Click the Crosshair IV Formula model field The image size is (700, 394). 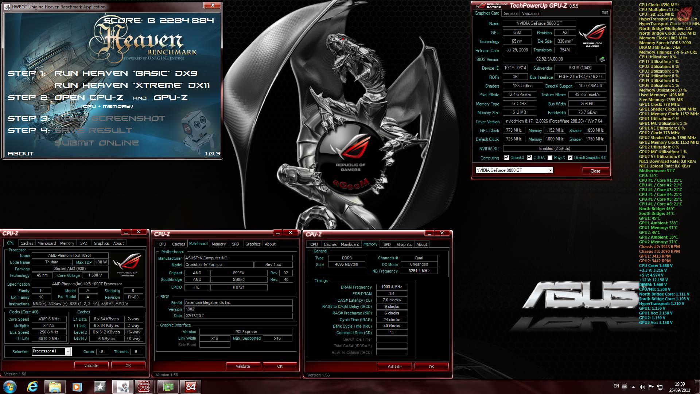[x=219, y=265]
